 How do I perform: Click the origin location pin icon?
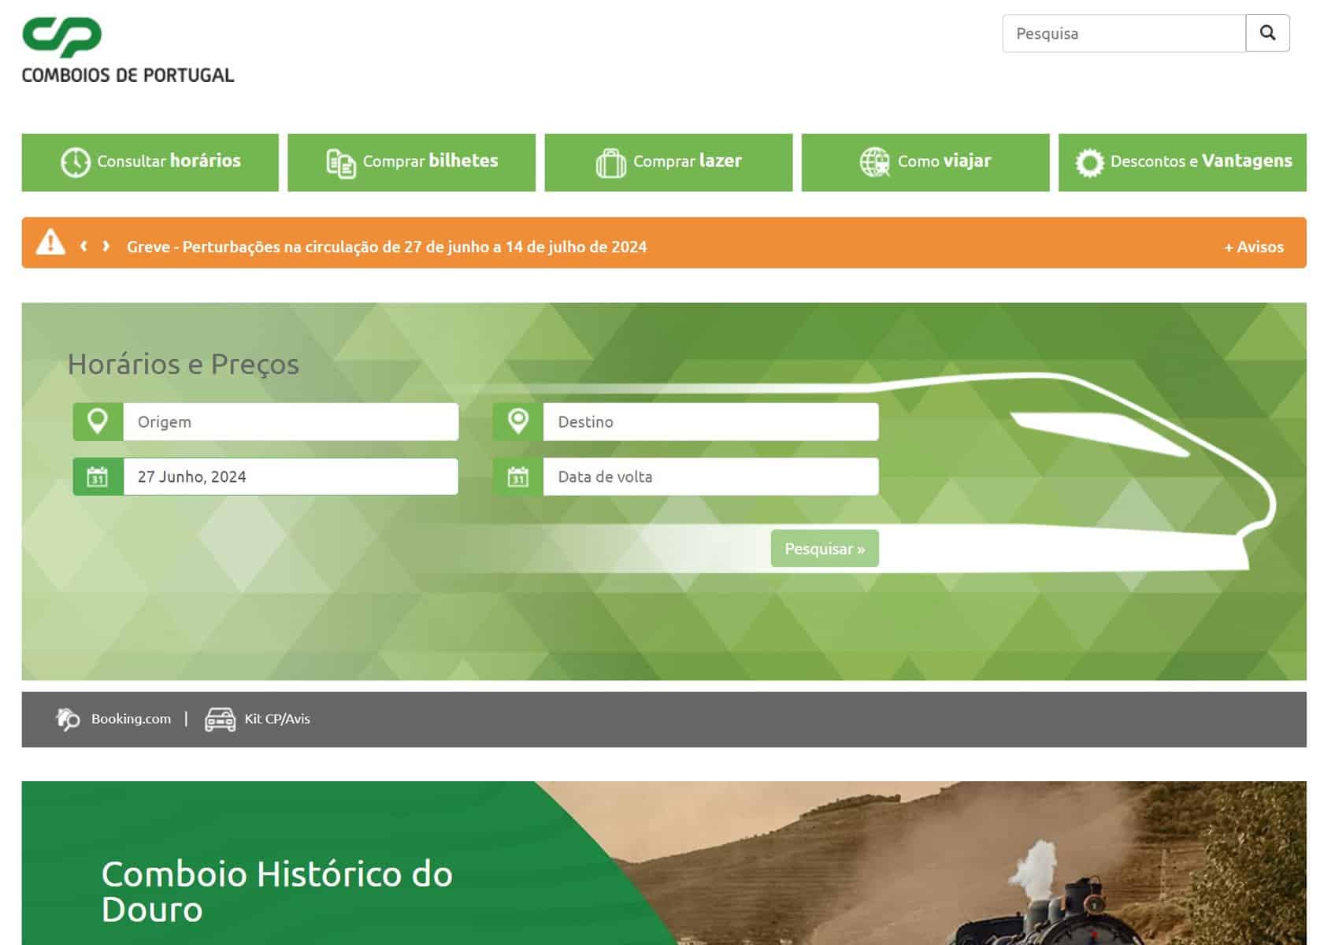click(x=98, y=422)
